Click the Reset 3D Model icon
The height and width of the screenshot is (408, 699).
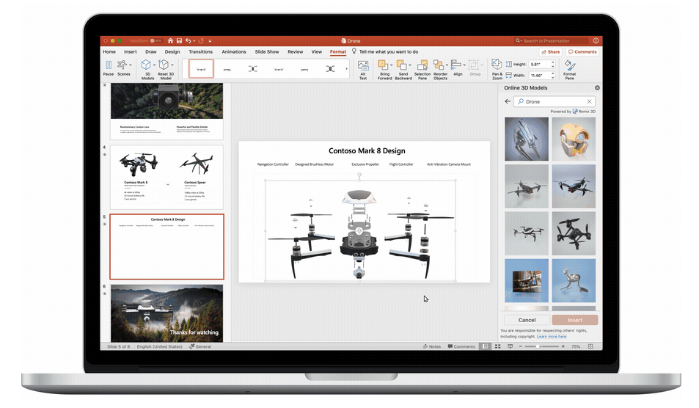(164, 65)
